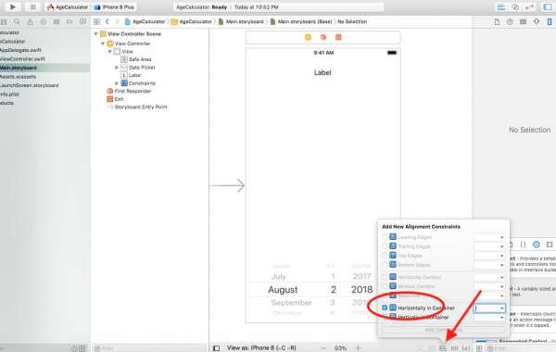Open Info.plist in project navigator
The image size is (556, 352).
click(9, 94)
